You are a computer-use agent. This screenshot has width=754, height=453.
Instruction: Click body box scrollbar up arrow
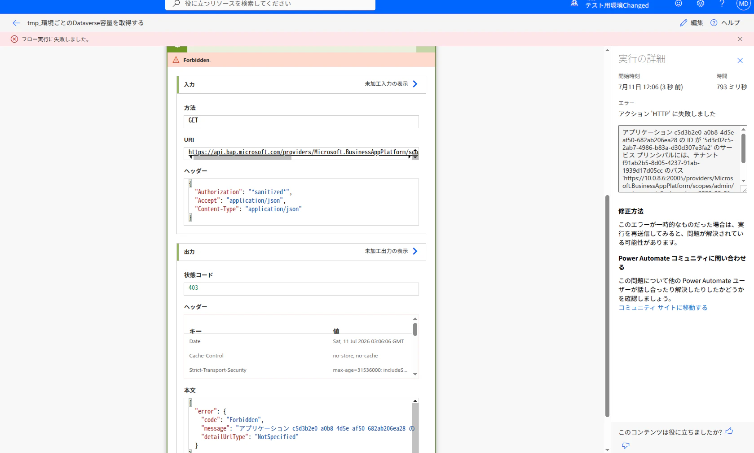point(415,401)
